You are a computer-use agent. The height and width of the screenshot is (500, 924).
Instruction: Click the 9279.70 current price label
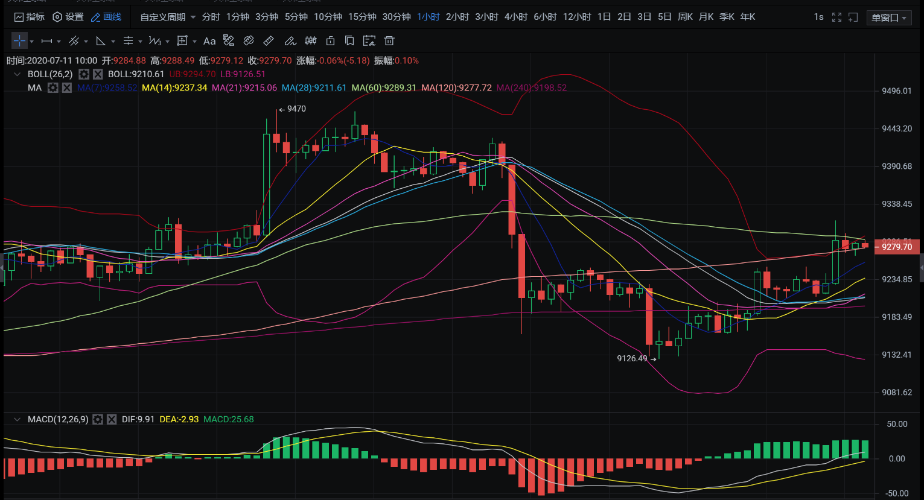(x=897, y=247)
